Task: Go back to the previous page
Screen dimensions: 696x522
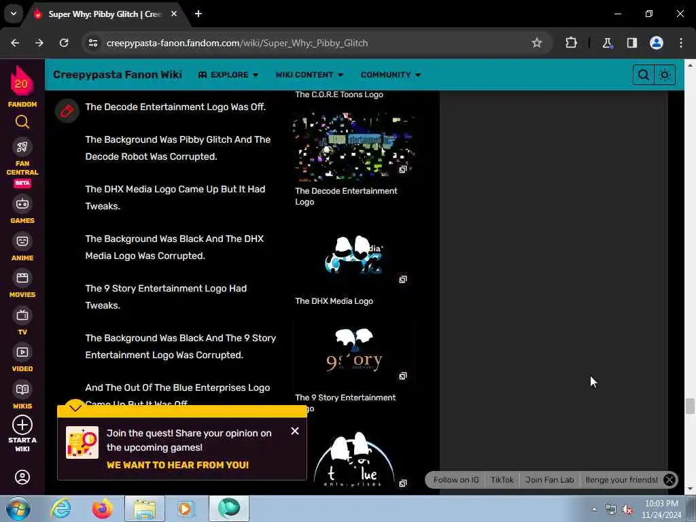Action: (15, 43)
